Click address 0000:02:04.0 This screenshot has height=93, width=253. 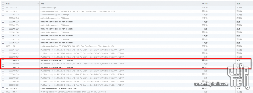14,32
